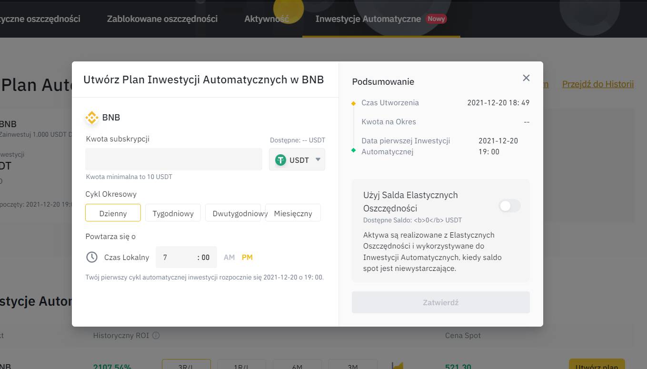Click the Kwota subskrypcji amount field
647x369 pixels.
[173, 159]
